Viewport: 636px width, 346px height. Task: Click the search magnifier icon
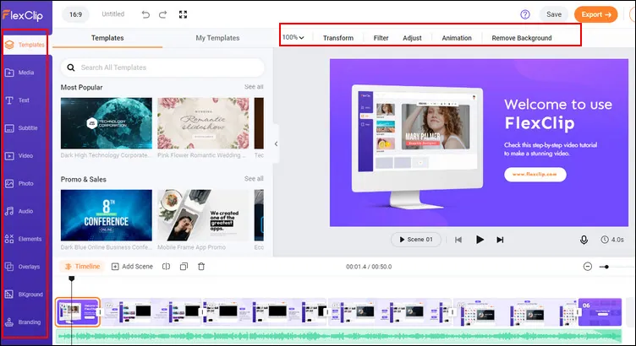click(x=71, y=68)
